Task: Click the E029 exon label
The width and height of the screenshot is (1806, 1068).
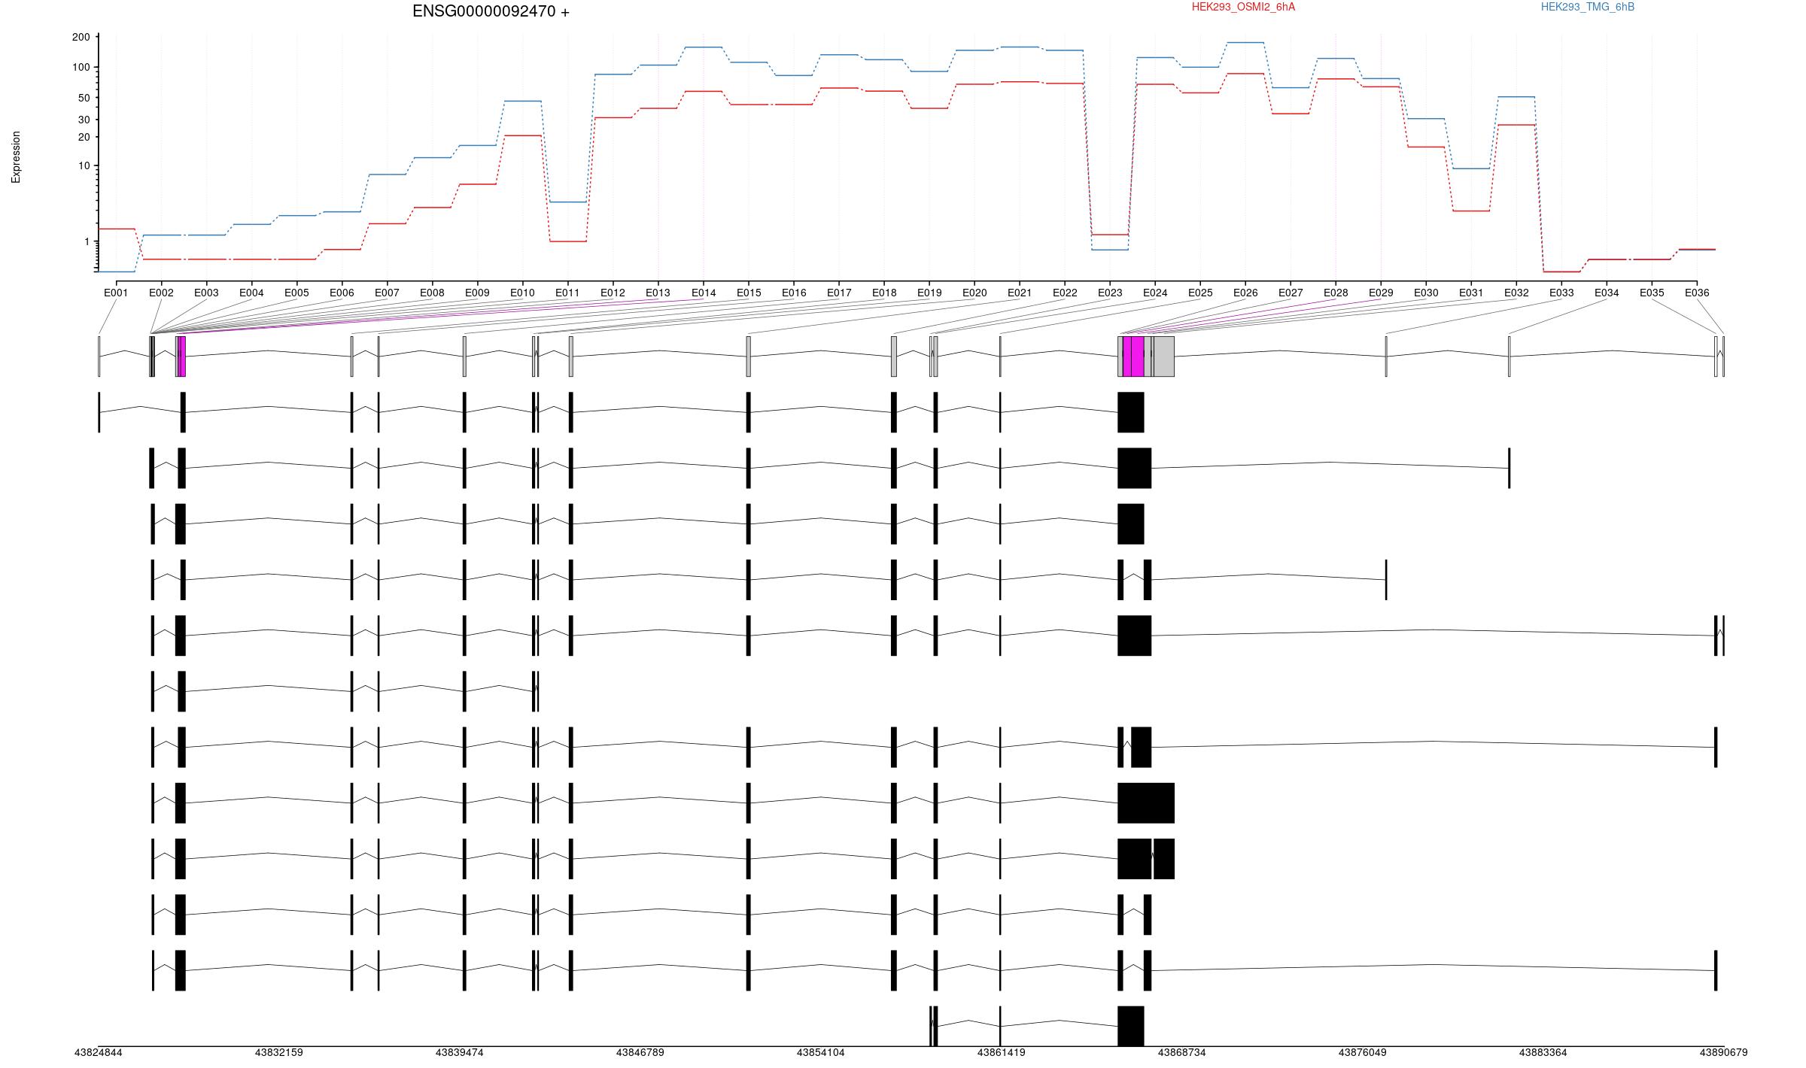Action: point(1381,293)
